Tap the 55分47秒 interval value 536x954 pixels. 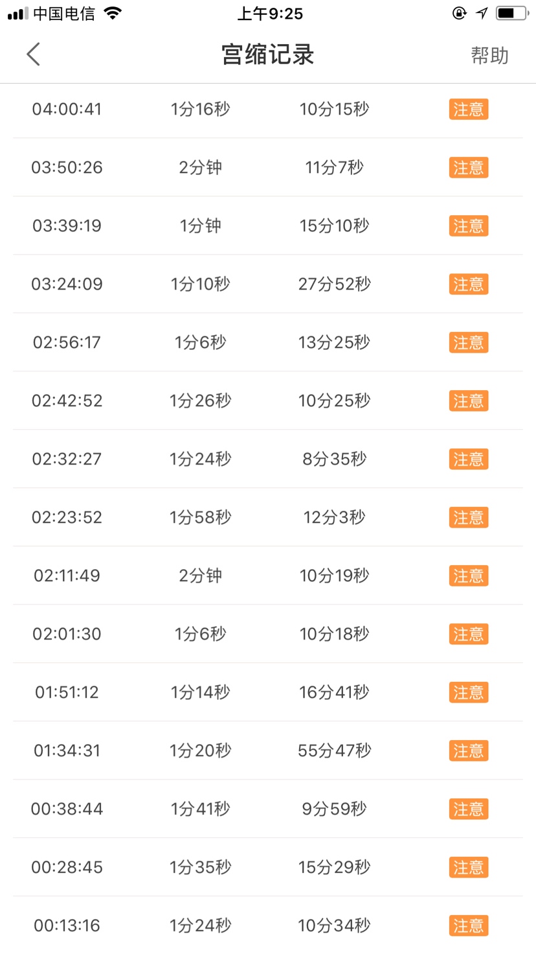coord(334,750)
